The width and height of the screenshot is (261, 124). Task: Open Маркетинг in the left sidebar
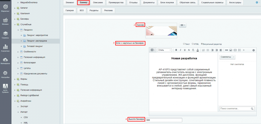(5, 8)
